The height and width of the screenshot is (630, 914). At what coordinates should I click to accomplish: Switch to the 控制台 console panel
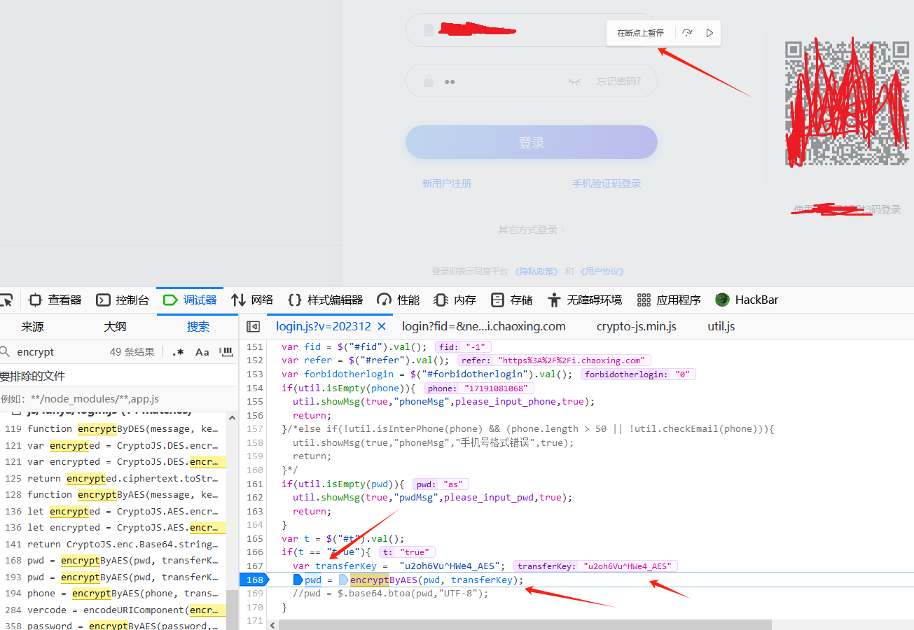(123, 300)
